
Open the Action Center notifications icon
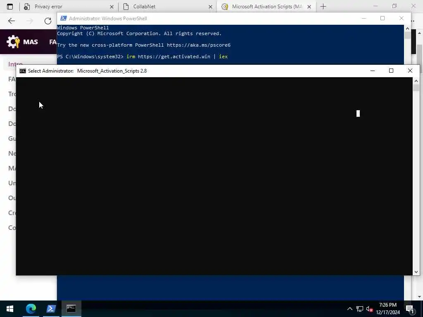(410, 309)
